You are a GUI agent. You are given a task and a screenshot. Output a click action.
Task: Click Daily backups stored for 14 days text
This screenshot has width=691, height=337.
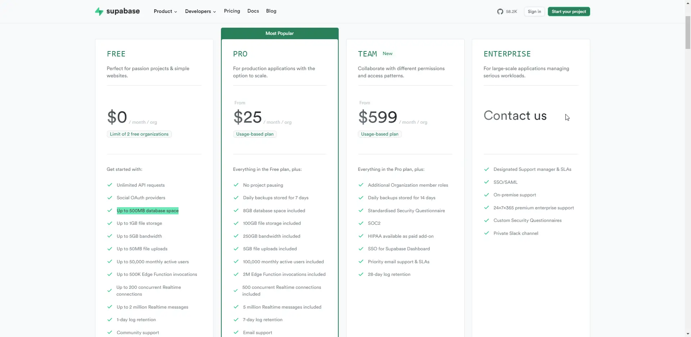pyautogui.click(x=402, y=197)
